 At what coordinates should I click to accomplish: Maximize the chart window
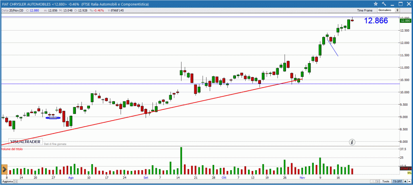(400, 4)
